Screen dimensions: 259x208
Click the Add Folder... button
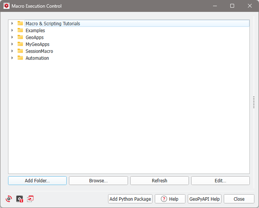point(37,180)
